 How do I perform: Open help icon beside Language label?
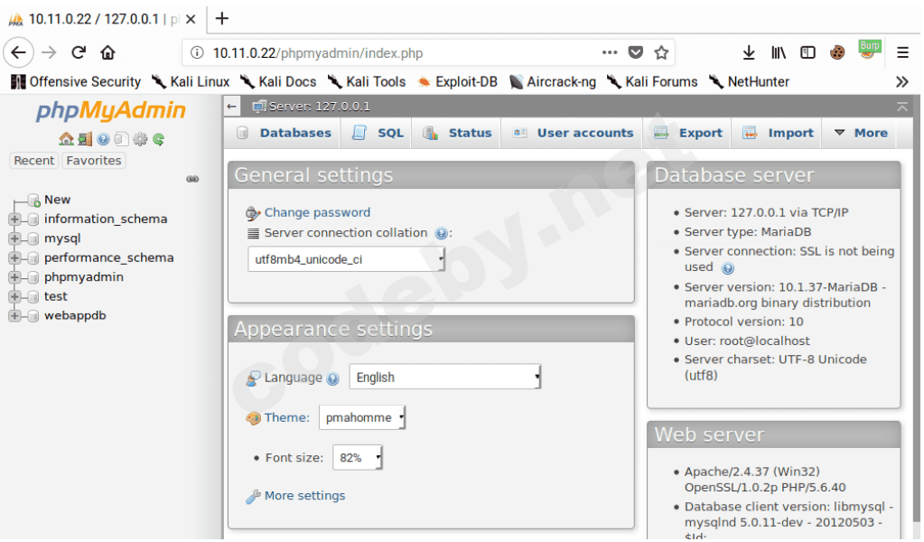333,378
